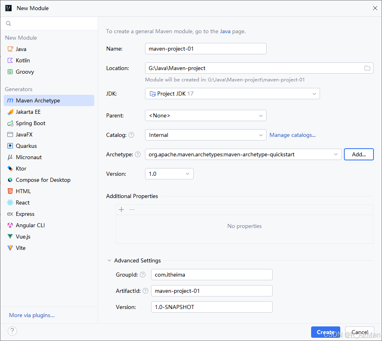Click the ArtifactId input field
Screen dimensions: 382x341
[x=212, y=291]
